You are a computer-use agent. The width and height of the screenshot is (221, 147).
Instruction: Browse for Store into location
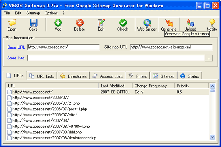pyautogui.click(x=209, y=58)
